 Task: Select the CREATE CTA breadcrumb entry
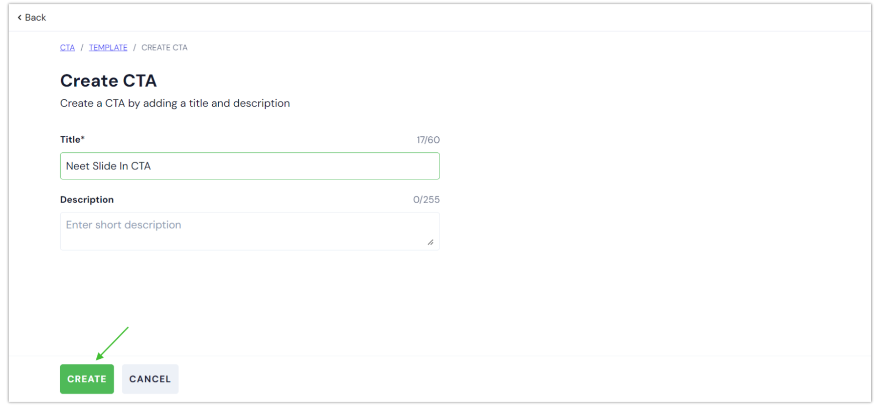[164, 47]
